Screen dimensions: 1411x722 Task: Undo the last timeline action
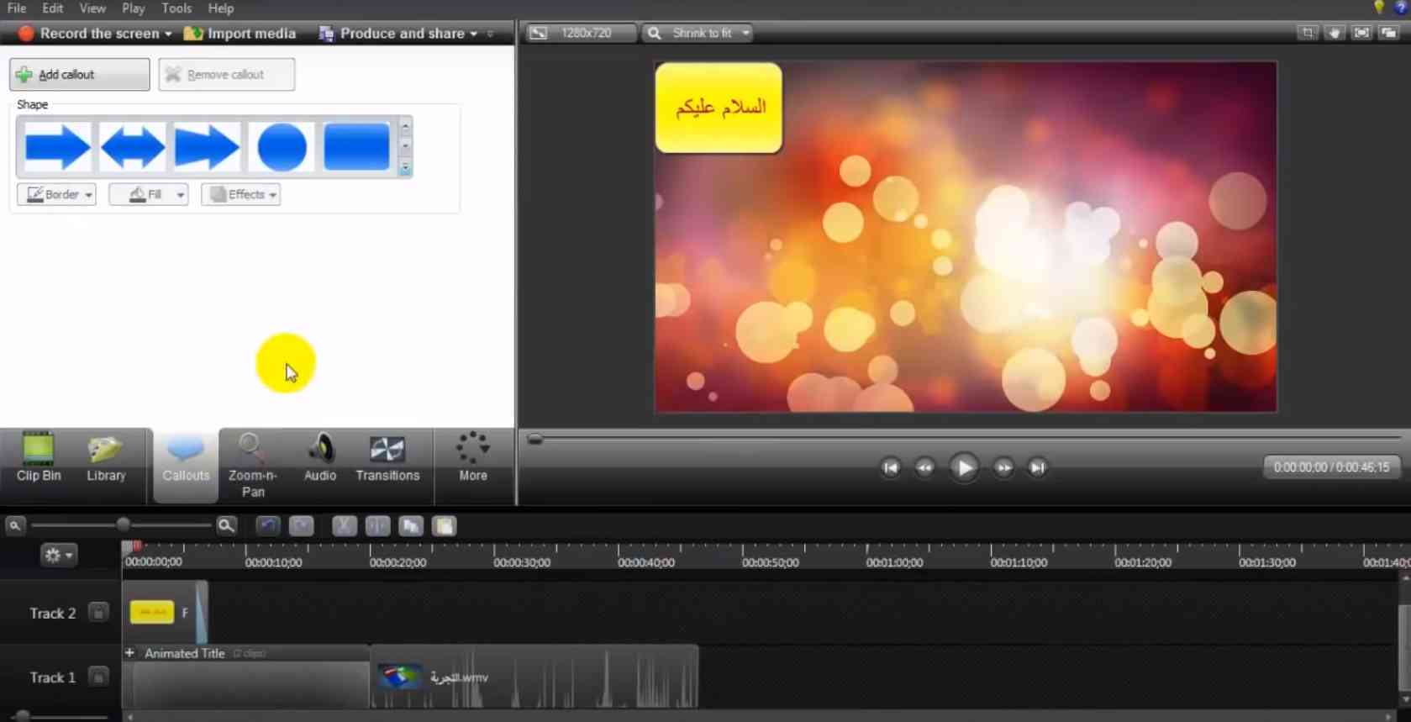coord(267,526)
